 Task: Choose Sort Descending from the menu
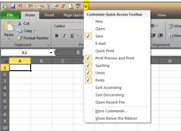[117, 95]
